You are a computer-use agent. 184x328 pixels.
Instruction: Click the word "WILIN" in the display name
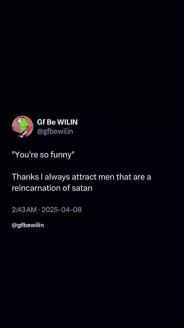pos(67,122)
